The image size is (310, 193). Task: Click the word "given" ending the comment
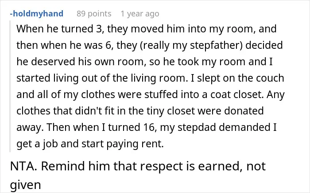tap(25, 185)
